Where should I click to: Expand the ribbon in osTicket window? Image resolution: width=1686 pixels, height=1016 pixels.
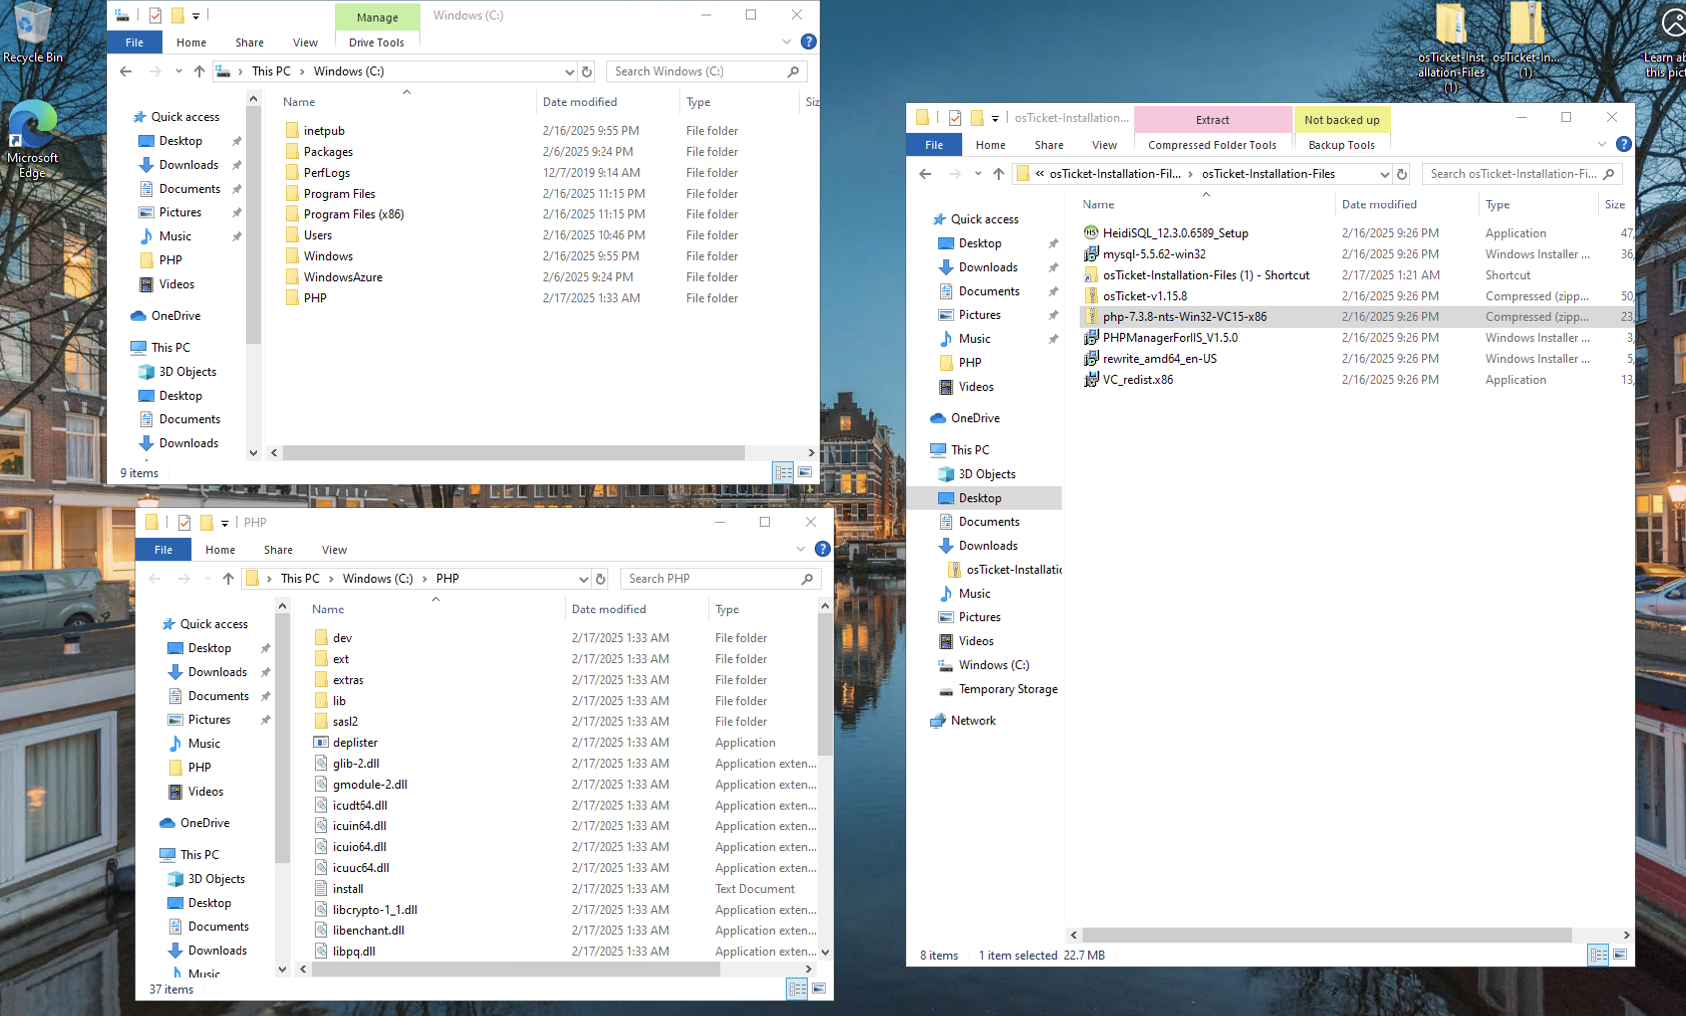pos(1601,144)
